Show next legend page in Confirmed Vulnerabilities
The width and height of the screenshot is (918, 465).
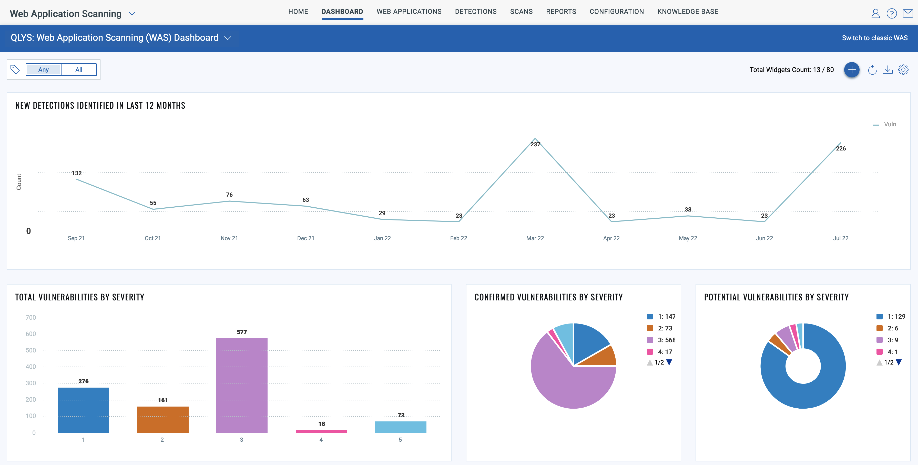click(x=669, y=362)
